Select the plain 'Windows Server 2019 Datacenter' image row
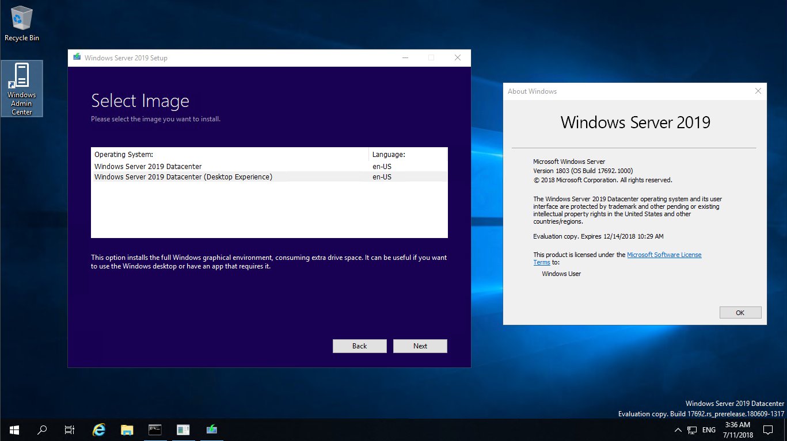This screenshot has width=787, height=441. pyautogui.click(x=269, y=166)
